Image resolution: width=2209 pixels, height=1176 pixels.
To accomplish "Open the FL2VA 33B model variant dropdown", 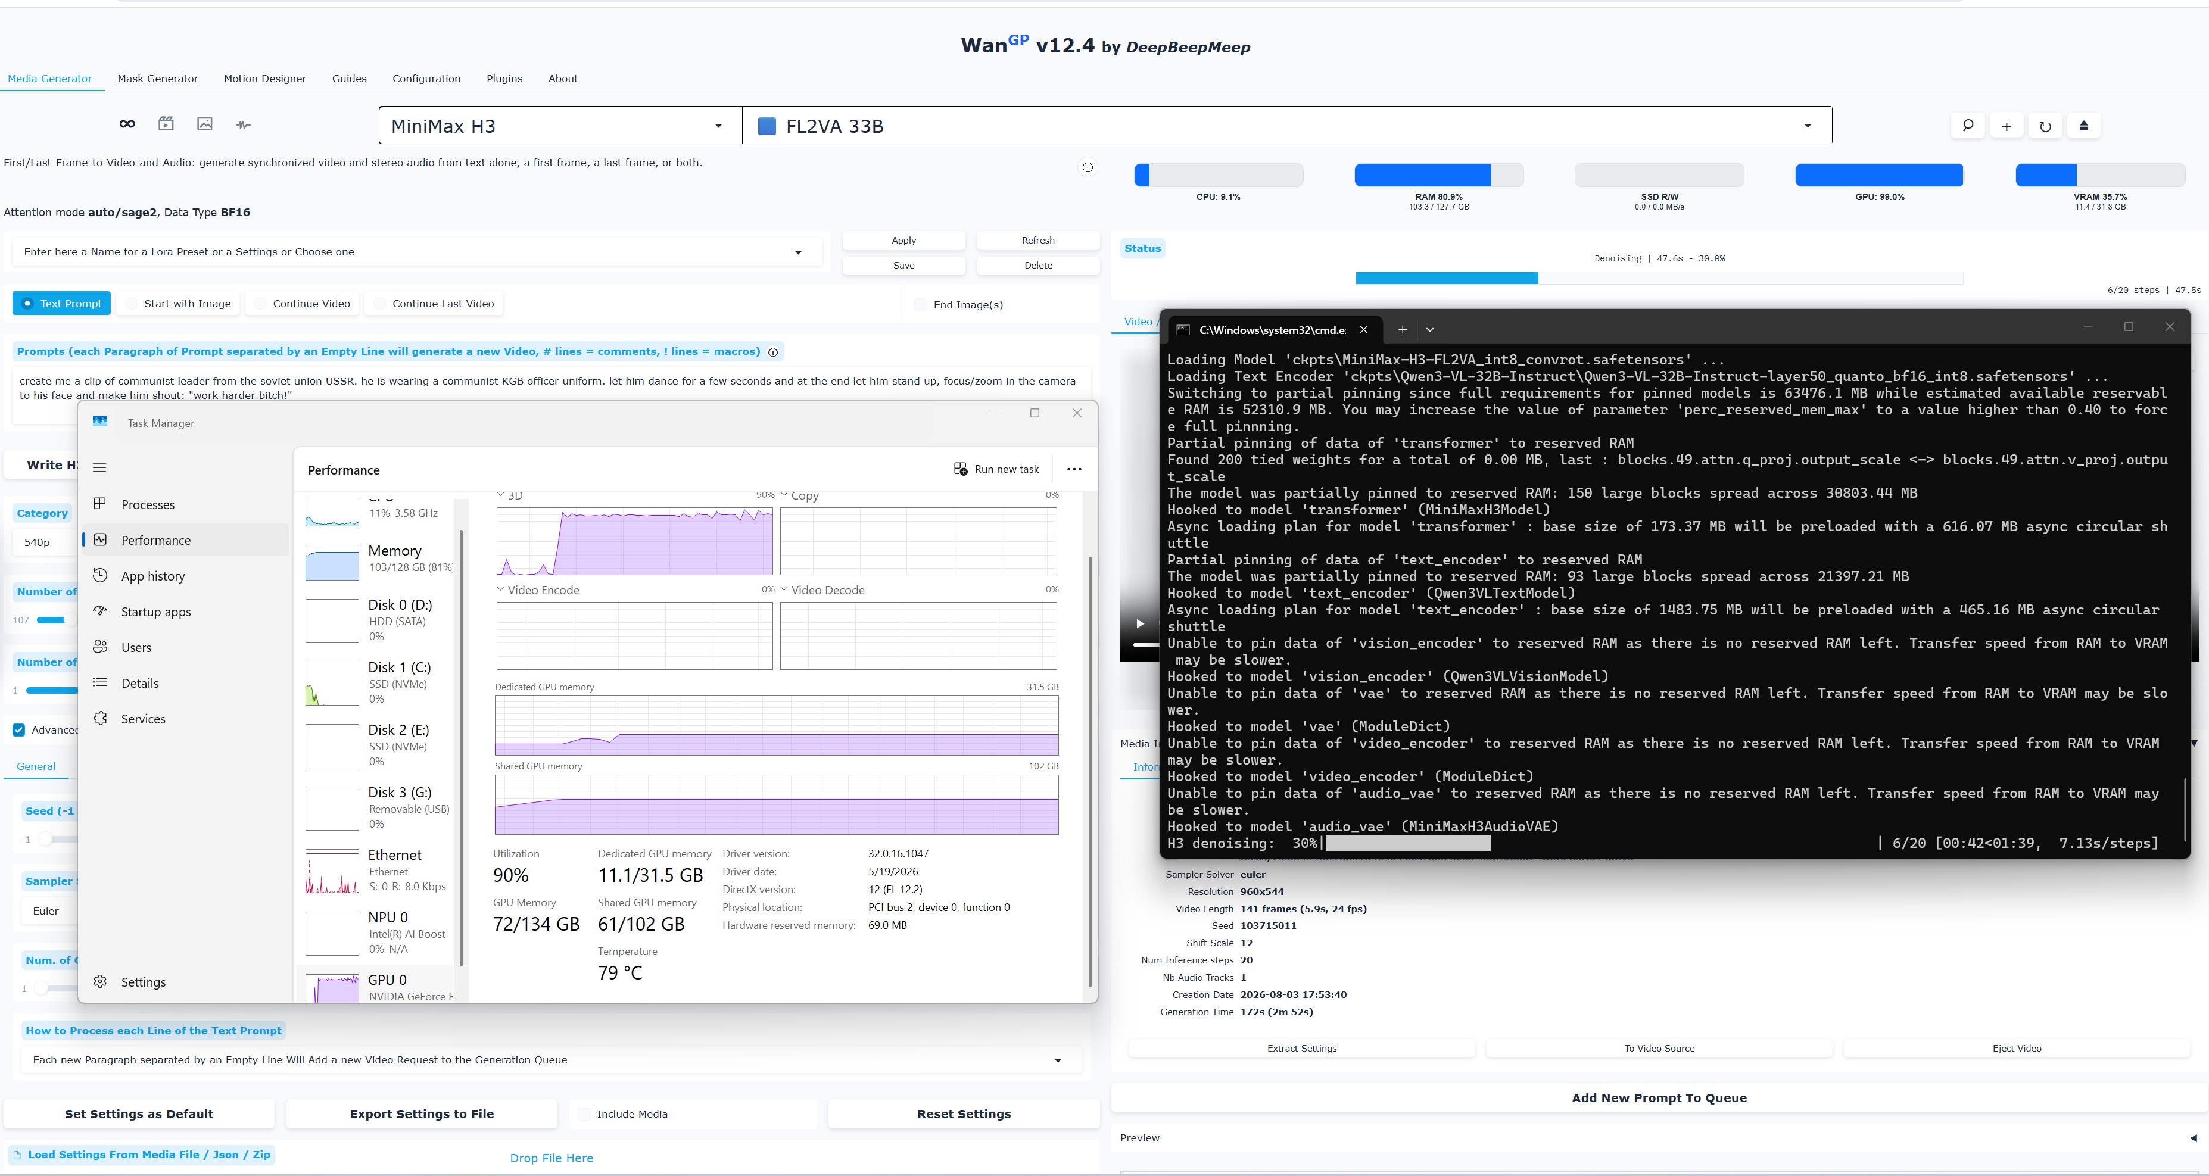I will [1287, 126].
